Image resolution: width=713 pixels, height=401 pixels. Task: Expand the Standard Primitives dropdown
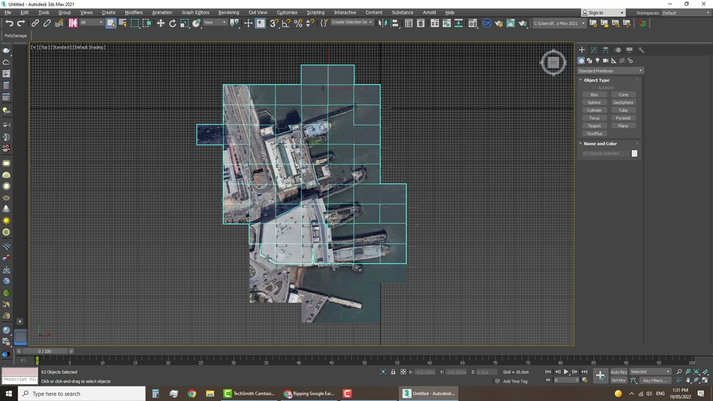pos(610,71)
